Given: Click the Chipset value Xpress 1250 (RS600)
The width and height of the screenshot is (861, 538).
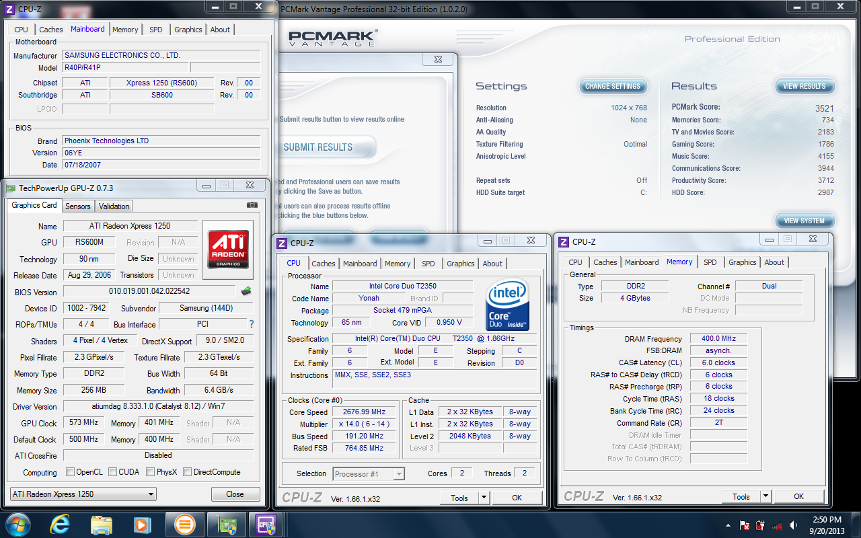Looking at the screenshot, I should [162, 83].
